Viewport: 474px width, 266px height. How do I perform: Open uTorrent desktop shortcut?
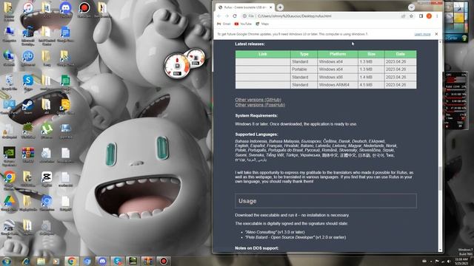(47, 131)
